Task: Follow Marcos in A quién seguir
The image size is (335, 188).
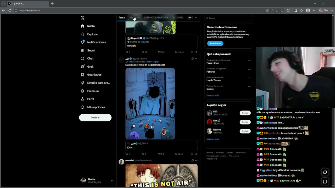Action: [x=245, y=131]
